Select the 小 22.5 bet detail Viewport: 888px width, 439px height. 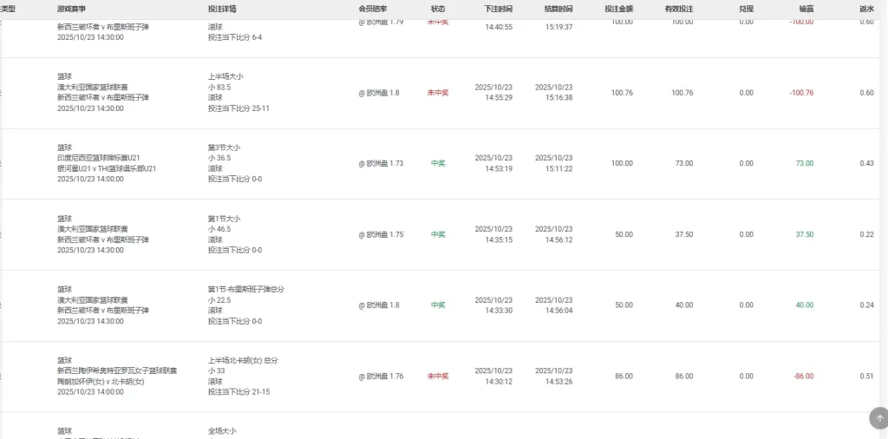pyautogui.click(x=219, y=300)
